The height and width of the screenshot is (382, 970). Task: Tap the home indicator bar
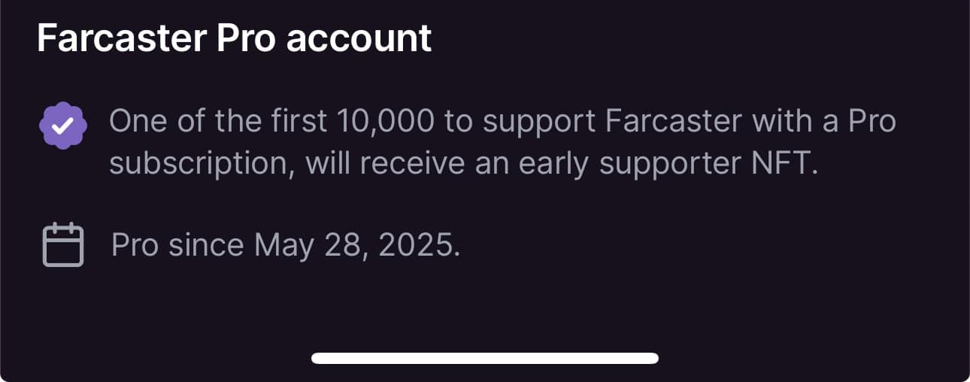click(x=485, y=358)
